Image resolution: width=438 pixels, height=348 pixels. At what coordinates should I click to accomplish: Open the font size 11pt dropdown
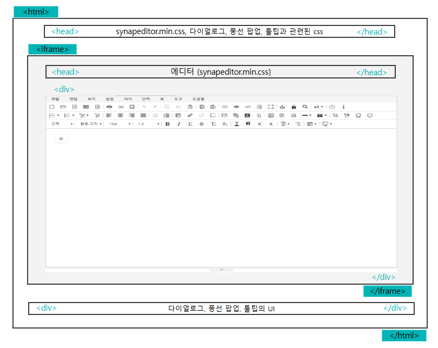tap(119, 124)
